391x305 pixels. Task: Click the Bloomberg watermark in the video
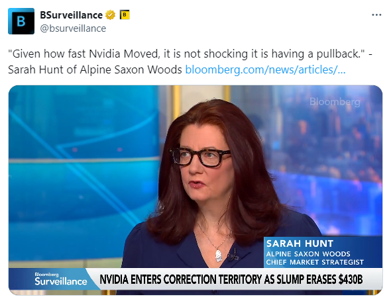[335, 102]
